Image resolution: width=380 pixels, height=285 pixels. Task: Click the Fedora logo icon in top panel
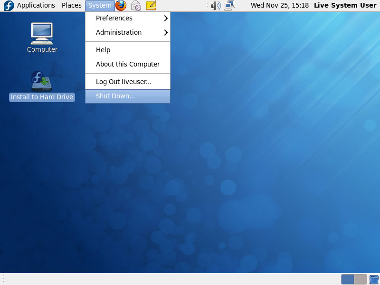(9, 6)
